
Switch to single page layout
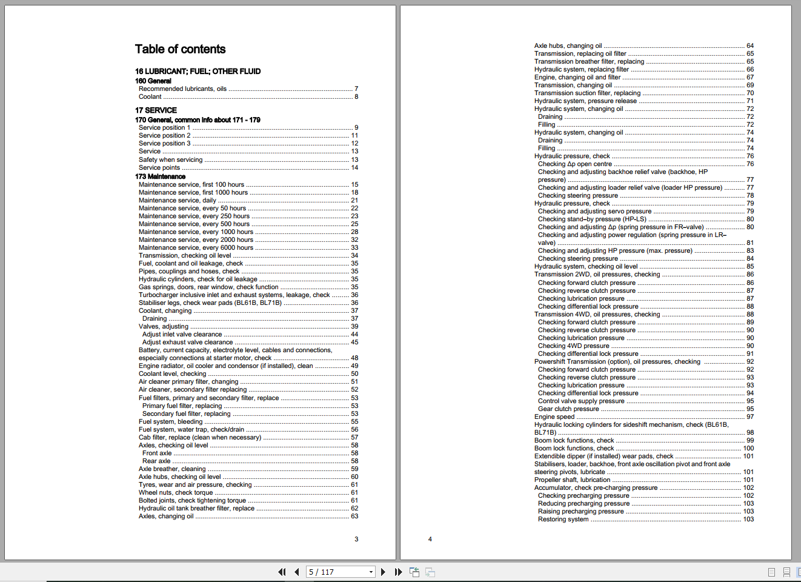click(771, 572)
